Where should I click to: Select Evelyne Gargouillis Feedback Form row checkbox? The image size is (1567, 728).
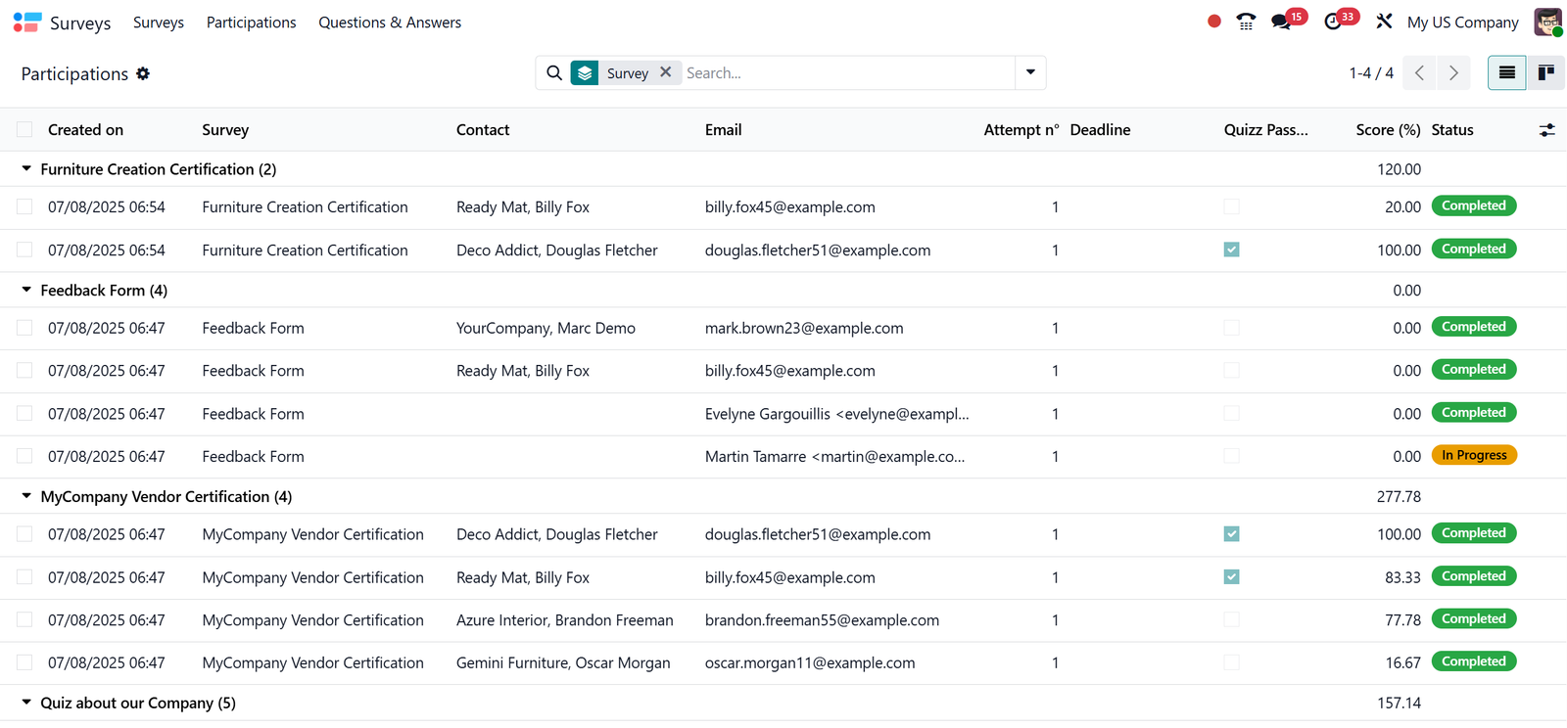pos(24,413)
